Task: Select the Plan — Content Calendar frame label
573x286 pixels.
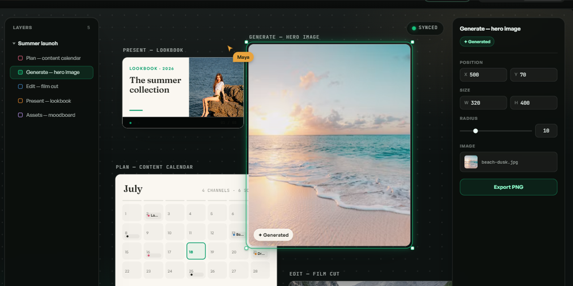Action: click(154, 167)
